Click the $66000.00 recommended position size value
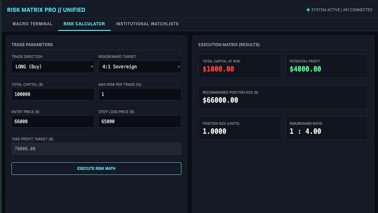This screenshot has height=213, width=378. [220, 100]
